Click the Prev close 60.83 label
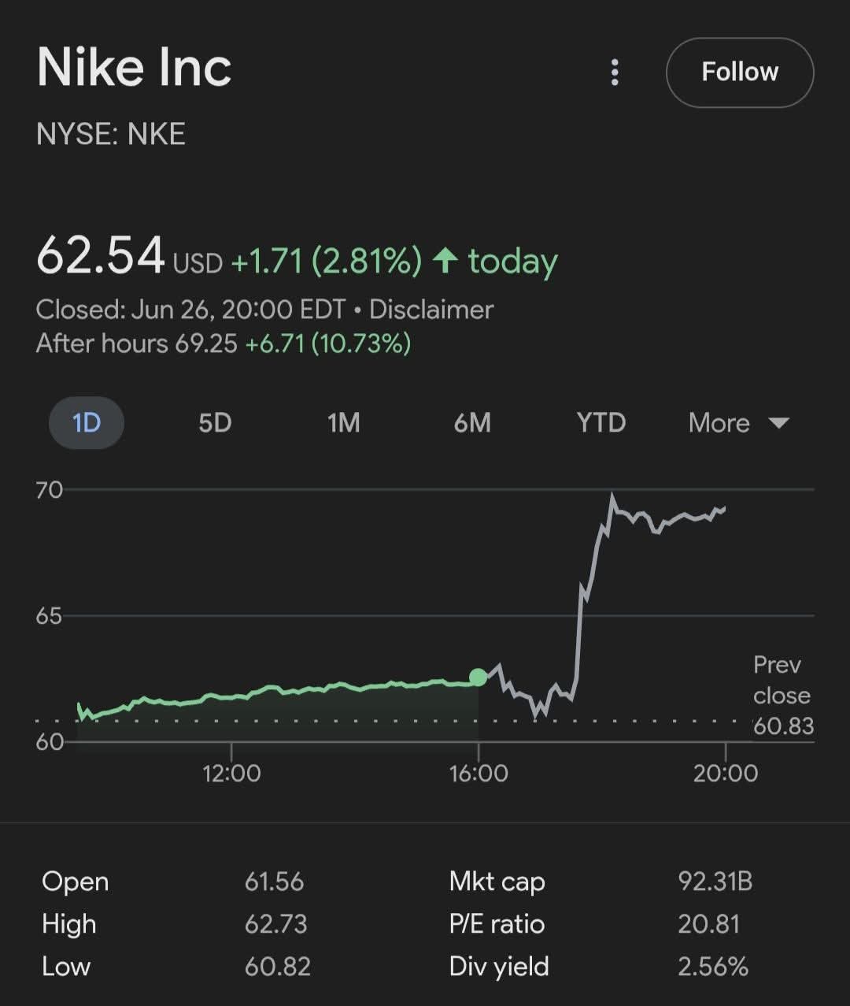The height and width of the screenshot is (1006, 850). click(x=783, y=696)
